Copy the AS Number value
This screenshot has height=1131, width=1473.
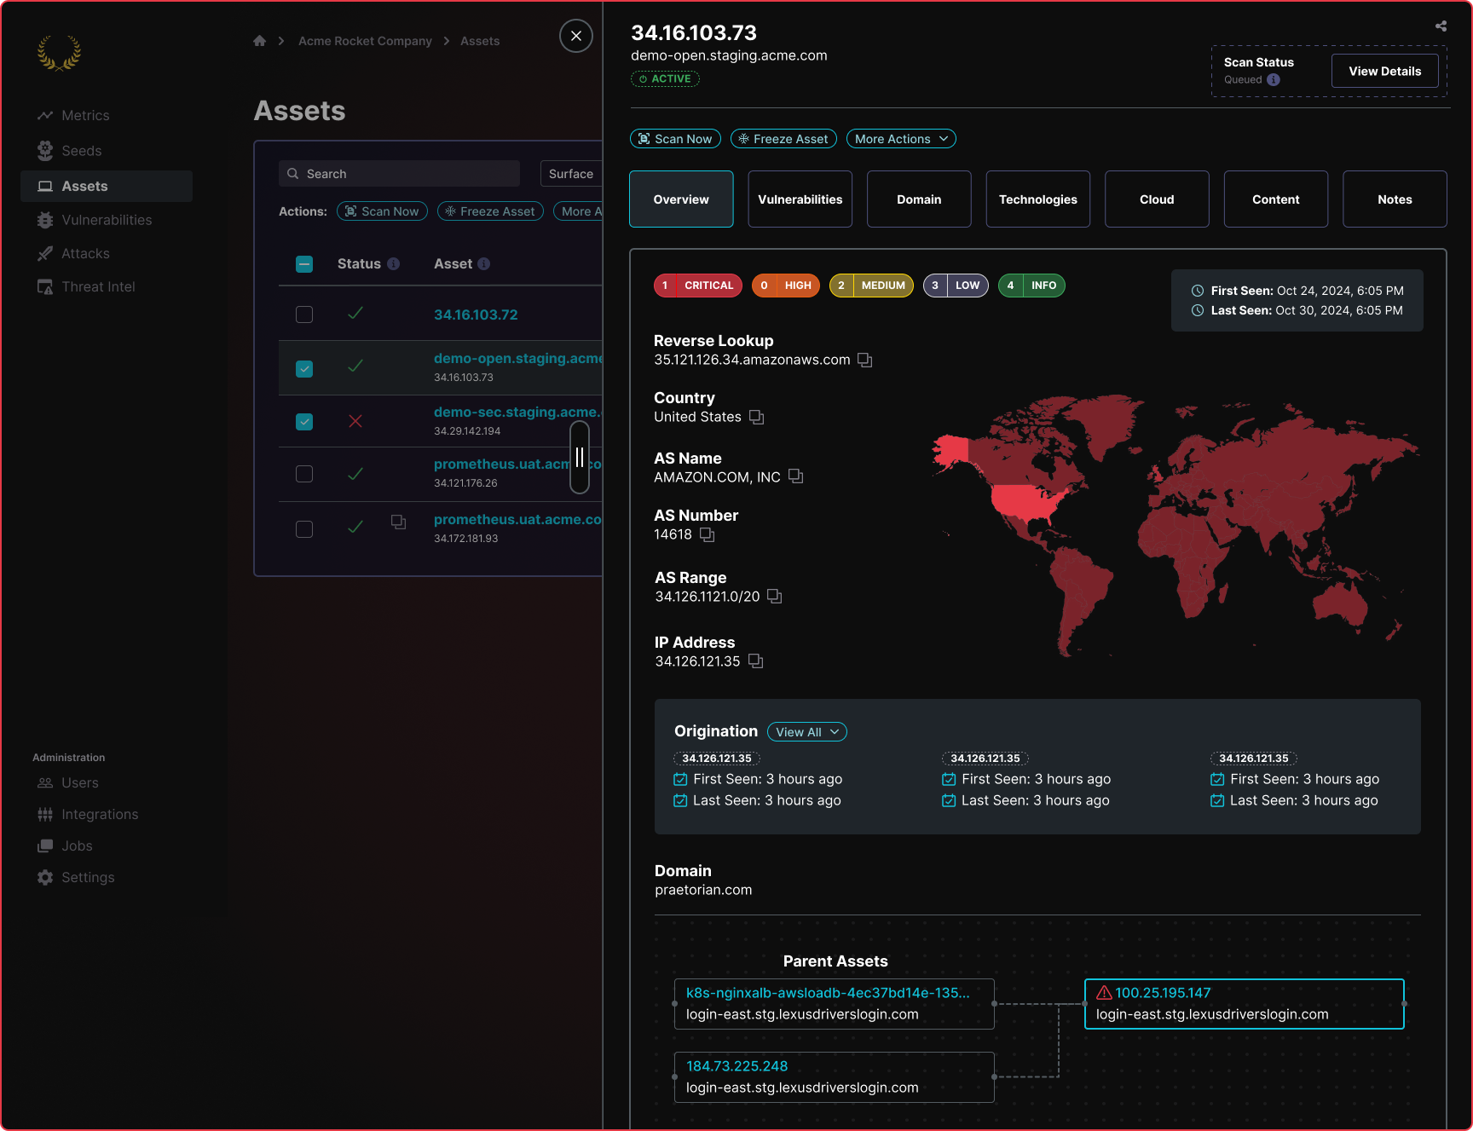(x=707, y=534)
